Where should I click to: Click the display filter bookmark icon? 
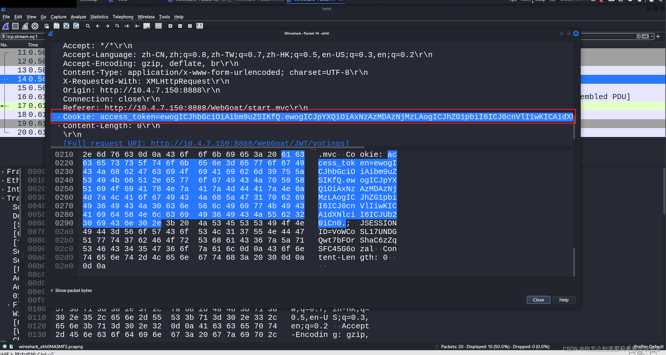tap(4, 36)
